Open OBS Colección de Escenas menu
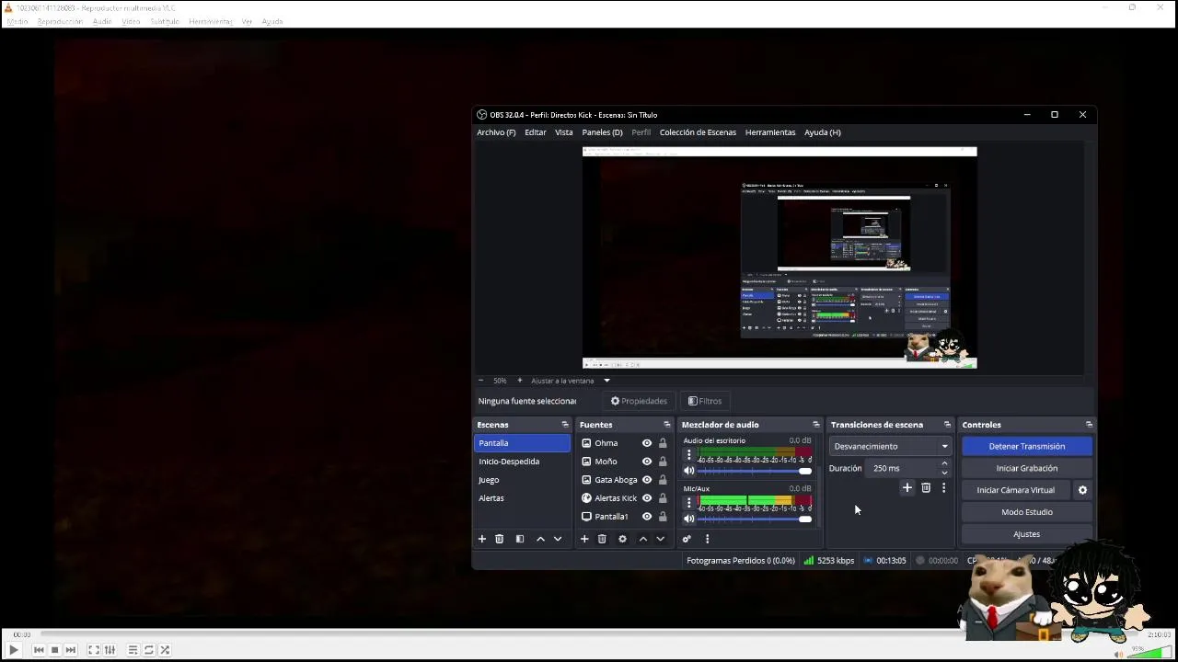 pyautogui.click(x=698, y=132)
